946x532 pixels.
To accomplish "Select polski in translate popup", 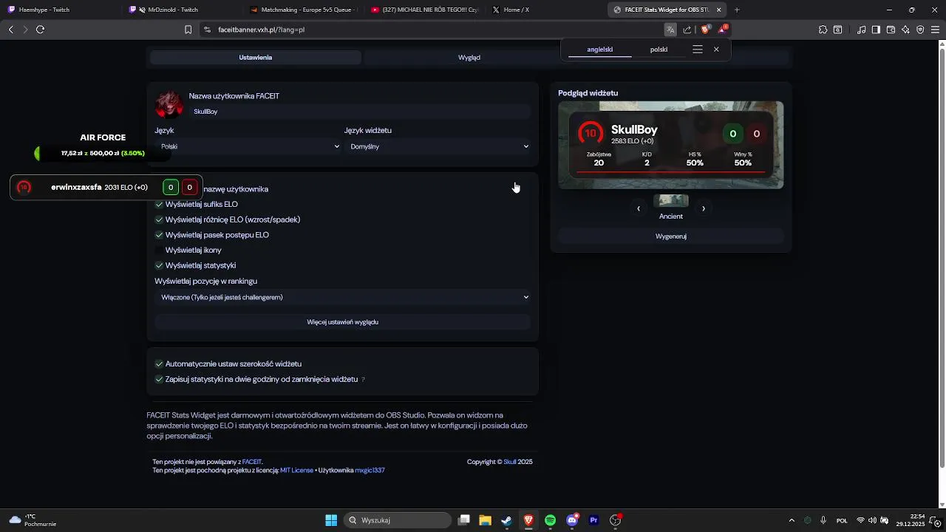I will pos(659,50).
